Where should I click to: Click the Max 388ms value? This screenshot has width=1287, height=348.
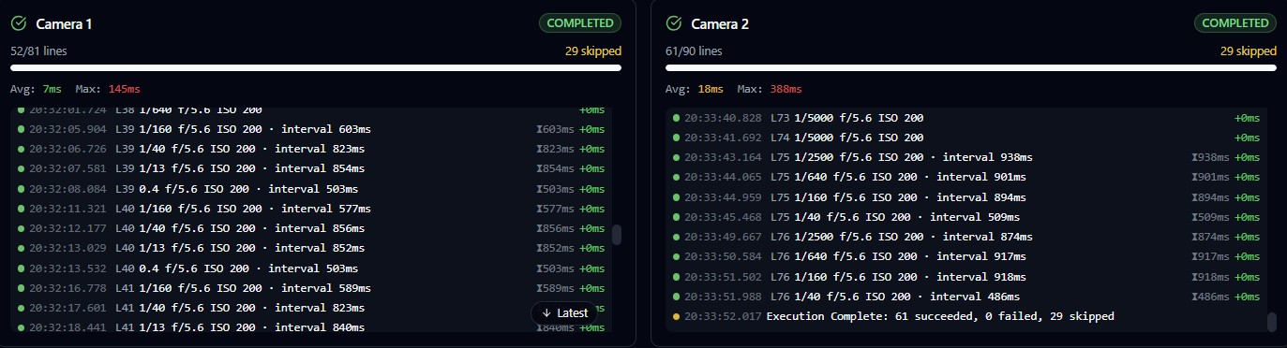pos(786,89)
